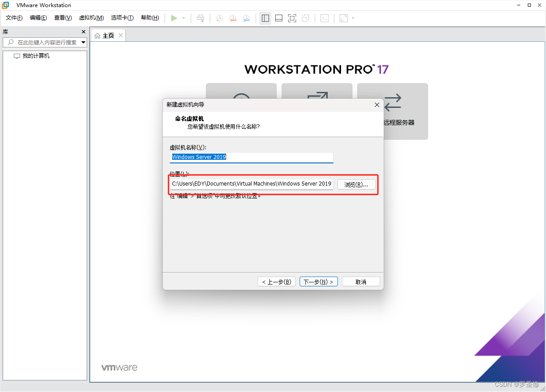Image resolution: width=546 pixels, height=392 pixels.
Task: Click the 下一步(N) next button
Action: [x=319, y=282]
